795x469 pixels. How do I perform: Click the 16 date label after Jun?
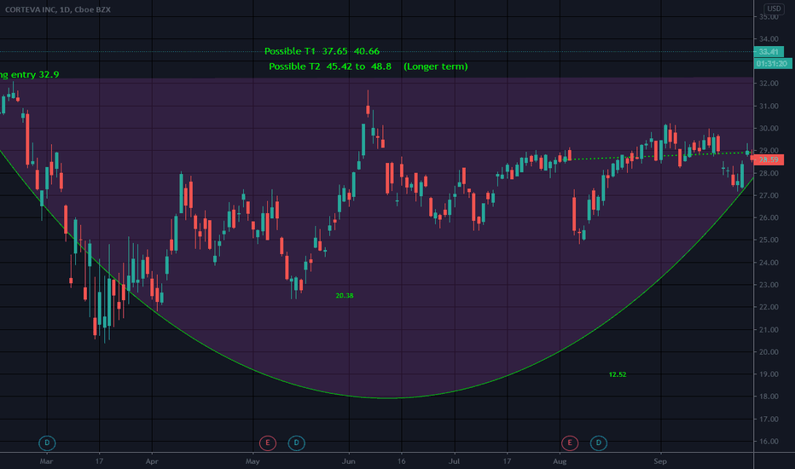point(401,461)
